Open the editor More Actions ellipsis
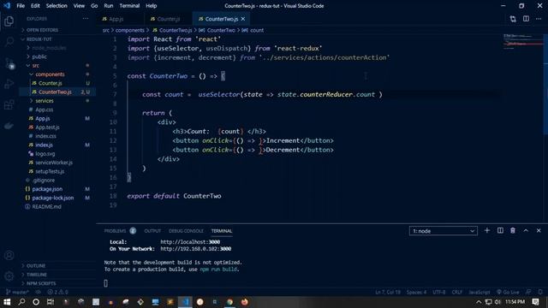Screen dimensions: 548x308 [539, 19]
